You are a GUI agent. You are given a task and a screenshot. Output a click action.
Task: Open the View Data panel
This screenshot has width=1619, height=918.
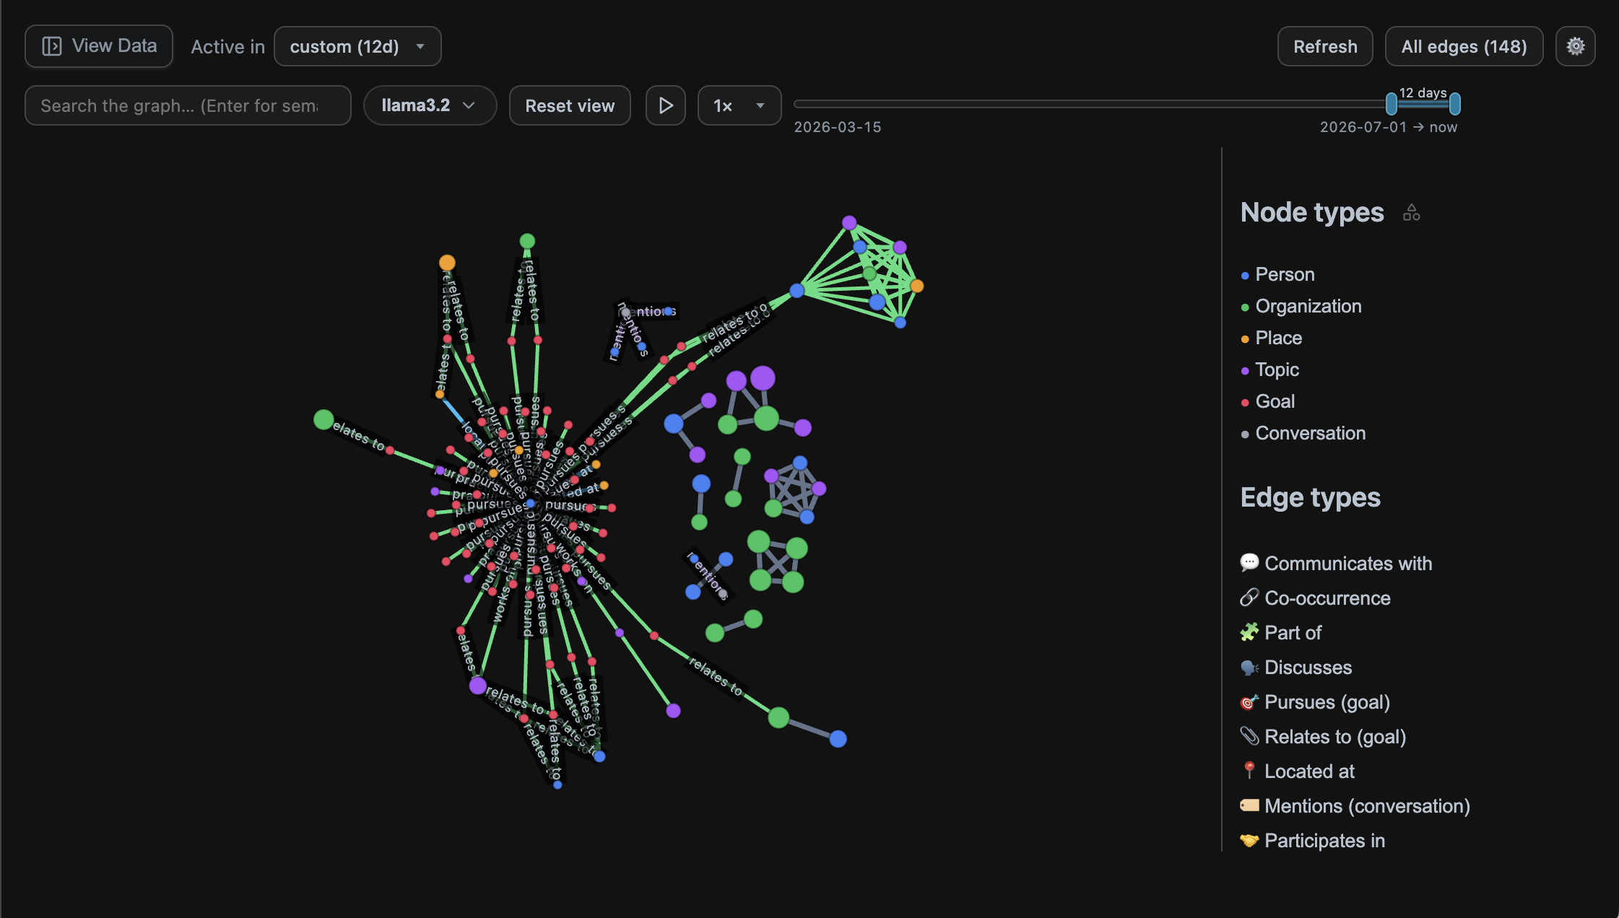(99, 46)
